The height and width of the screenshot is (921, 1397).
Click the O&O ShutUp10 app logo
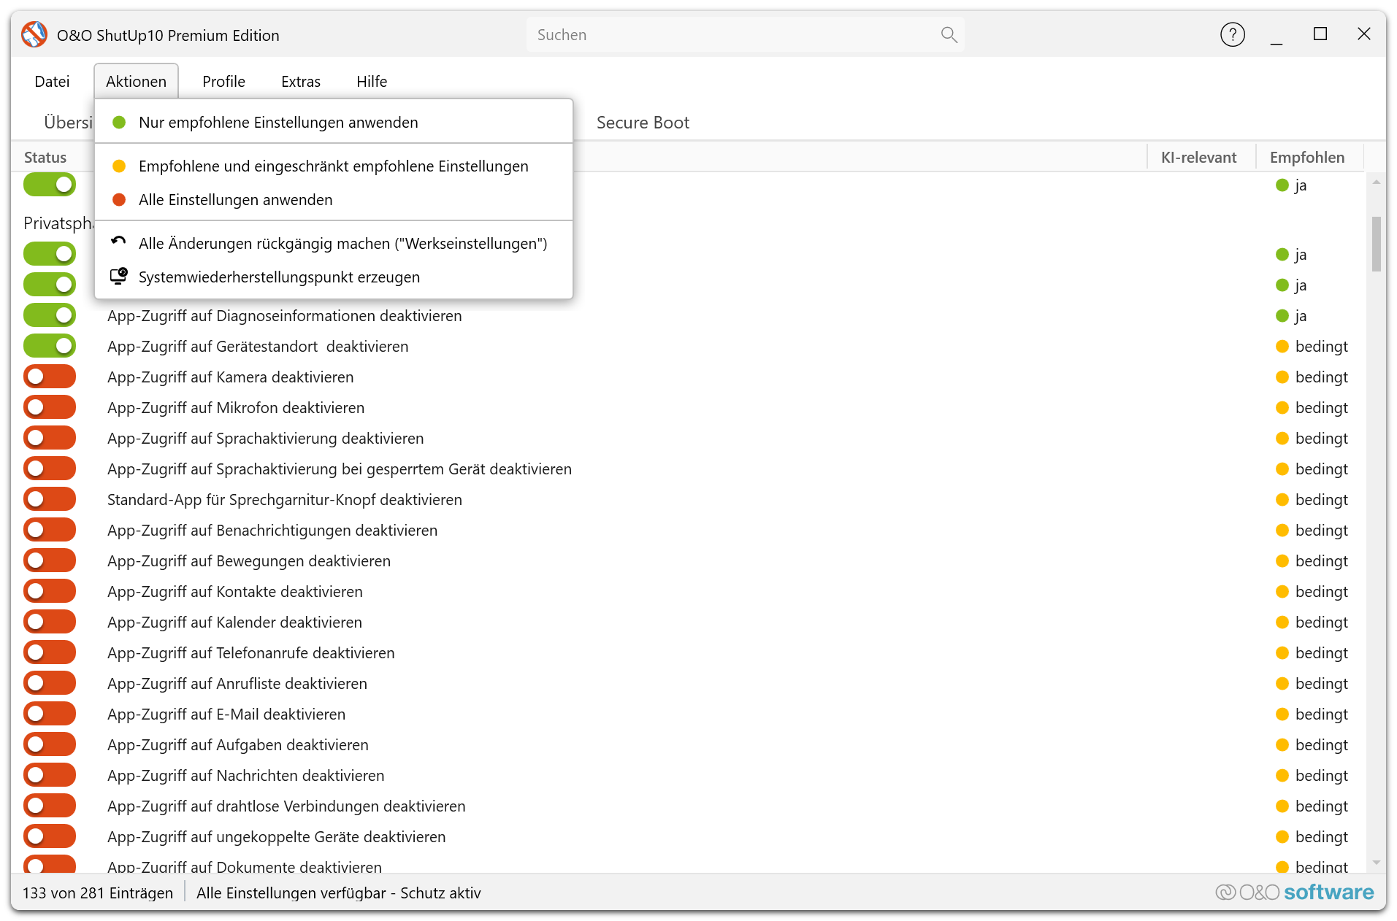point(34,34)
